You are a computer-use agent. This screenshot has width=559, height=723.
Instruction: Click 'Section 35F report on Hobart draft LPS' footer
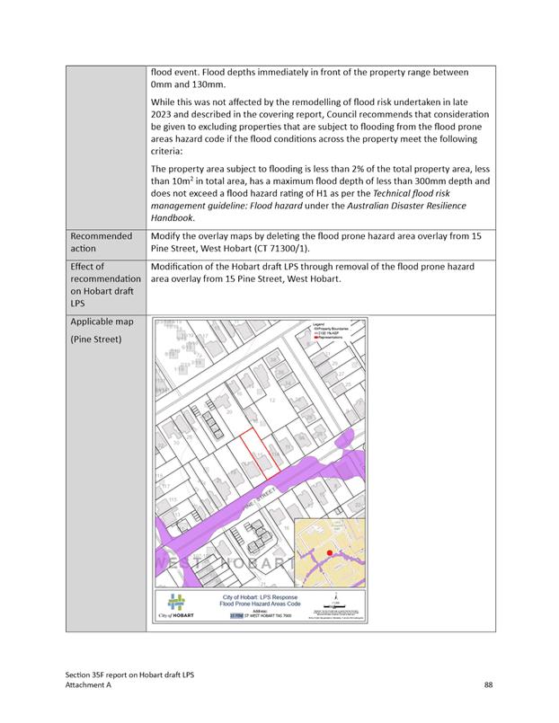tap(129, 675)
